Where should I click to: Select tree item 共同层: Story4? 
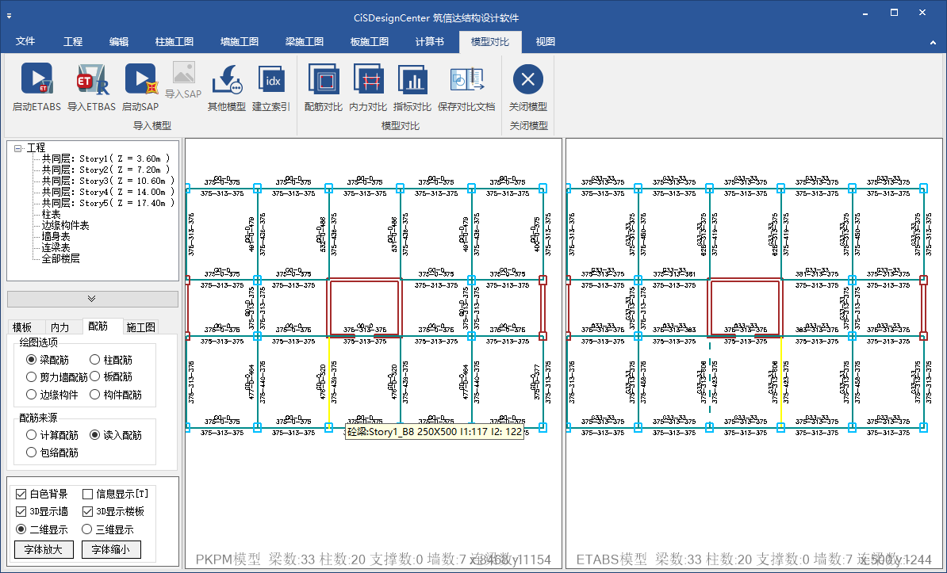click(108, 192)
